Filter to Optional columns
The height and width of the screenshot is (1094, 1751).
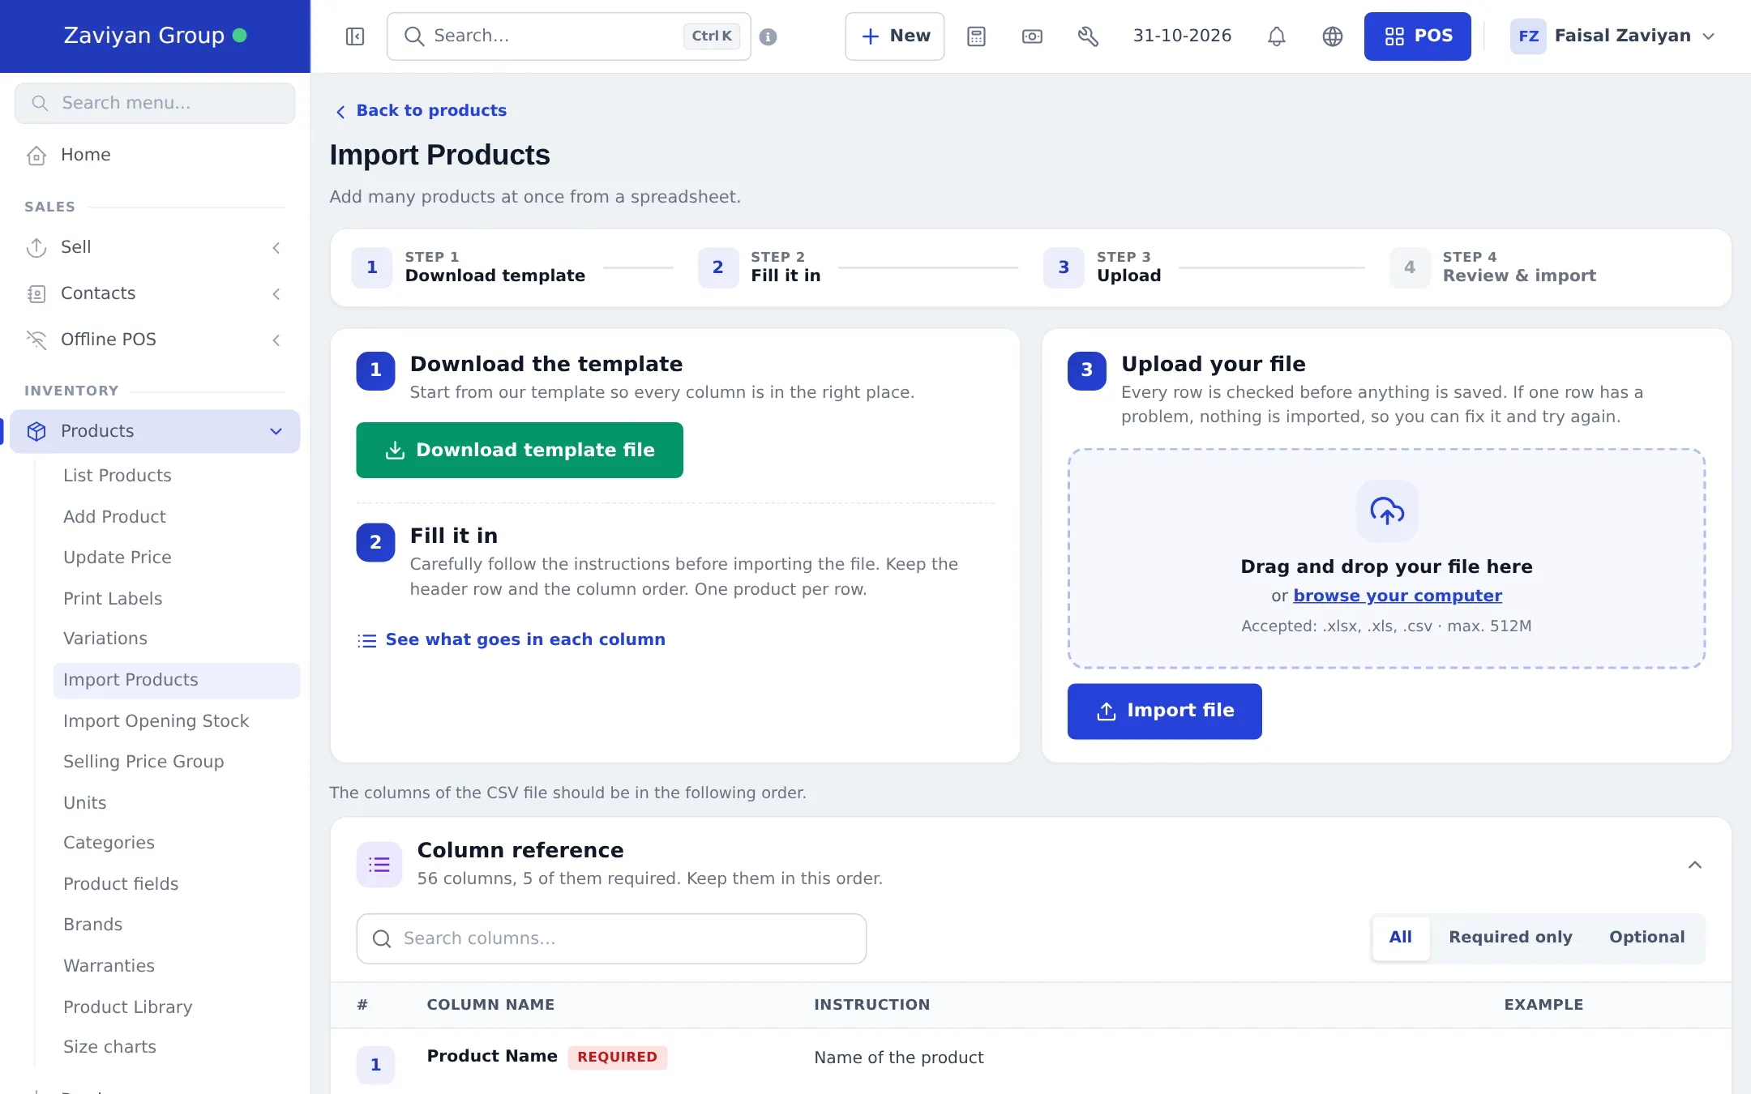[1646, 938]
